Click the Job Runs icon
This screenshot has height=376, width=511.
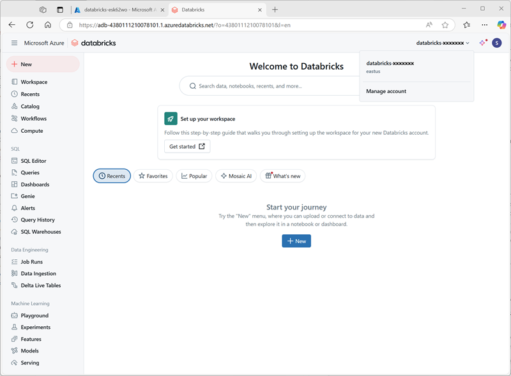pyautogui.click(x=14, y=262)
